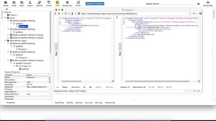Expand demo BLZServiceSOAP12Binding TestSuite
This screenshot has width=216, height=121.
[x=8, y=38]
